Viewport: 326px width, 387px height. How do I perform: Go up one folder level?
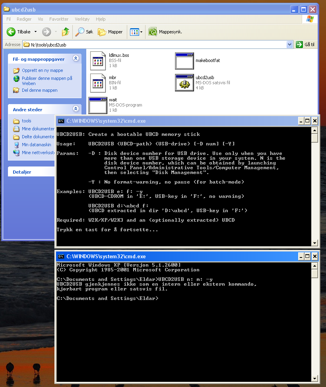(66, 32)
